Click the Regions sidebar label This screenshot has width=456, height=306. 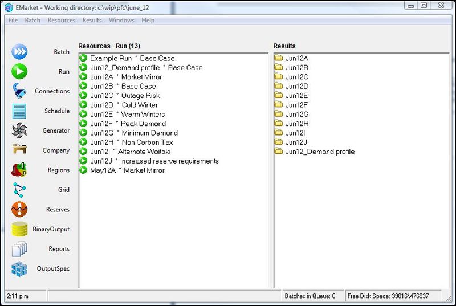coord(59,170)
